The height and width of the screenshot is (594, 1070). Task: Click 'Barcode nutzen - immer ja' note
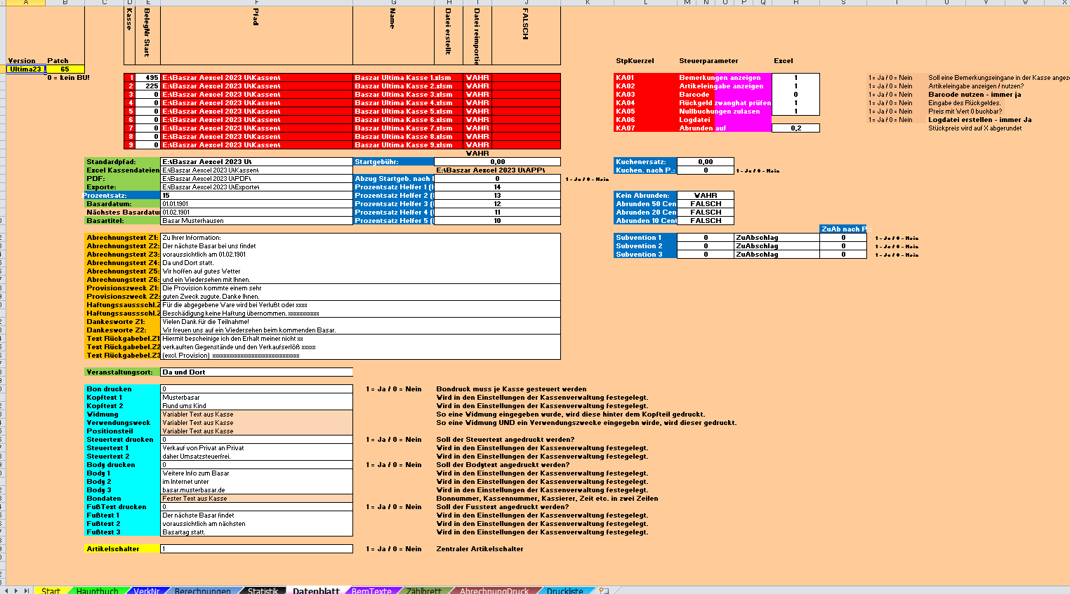(x=975, y=95)
